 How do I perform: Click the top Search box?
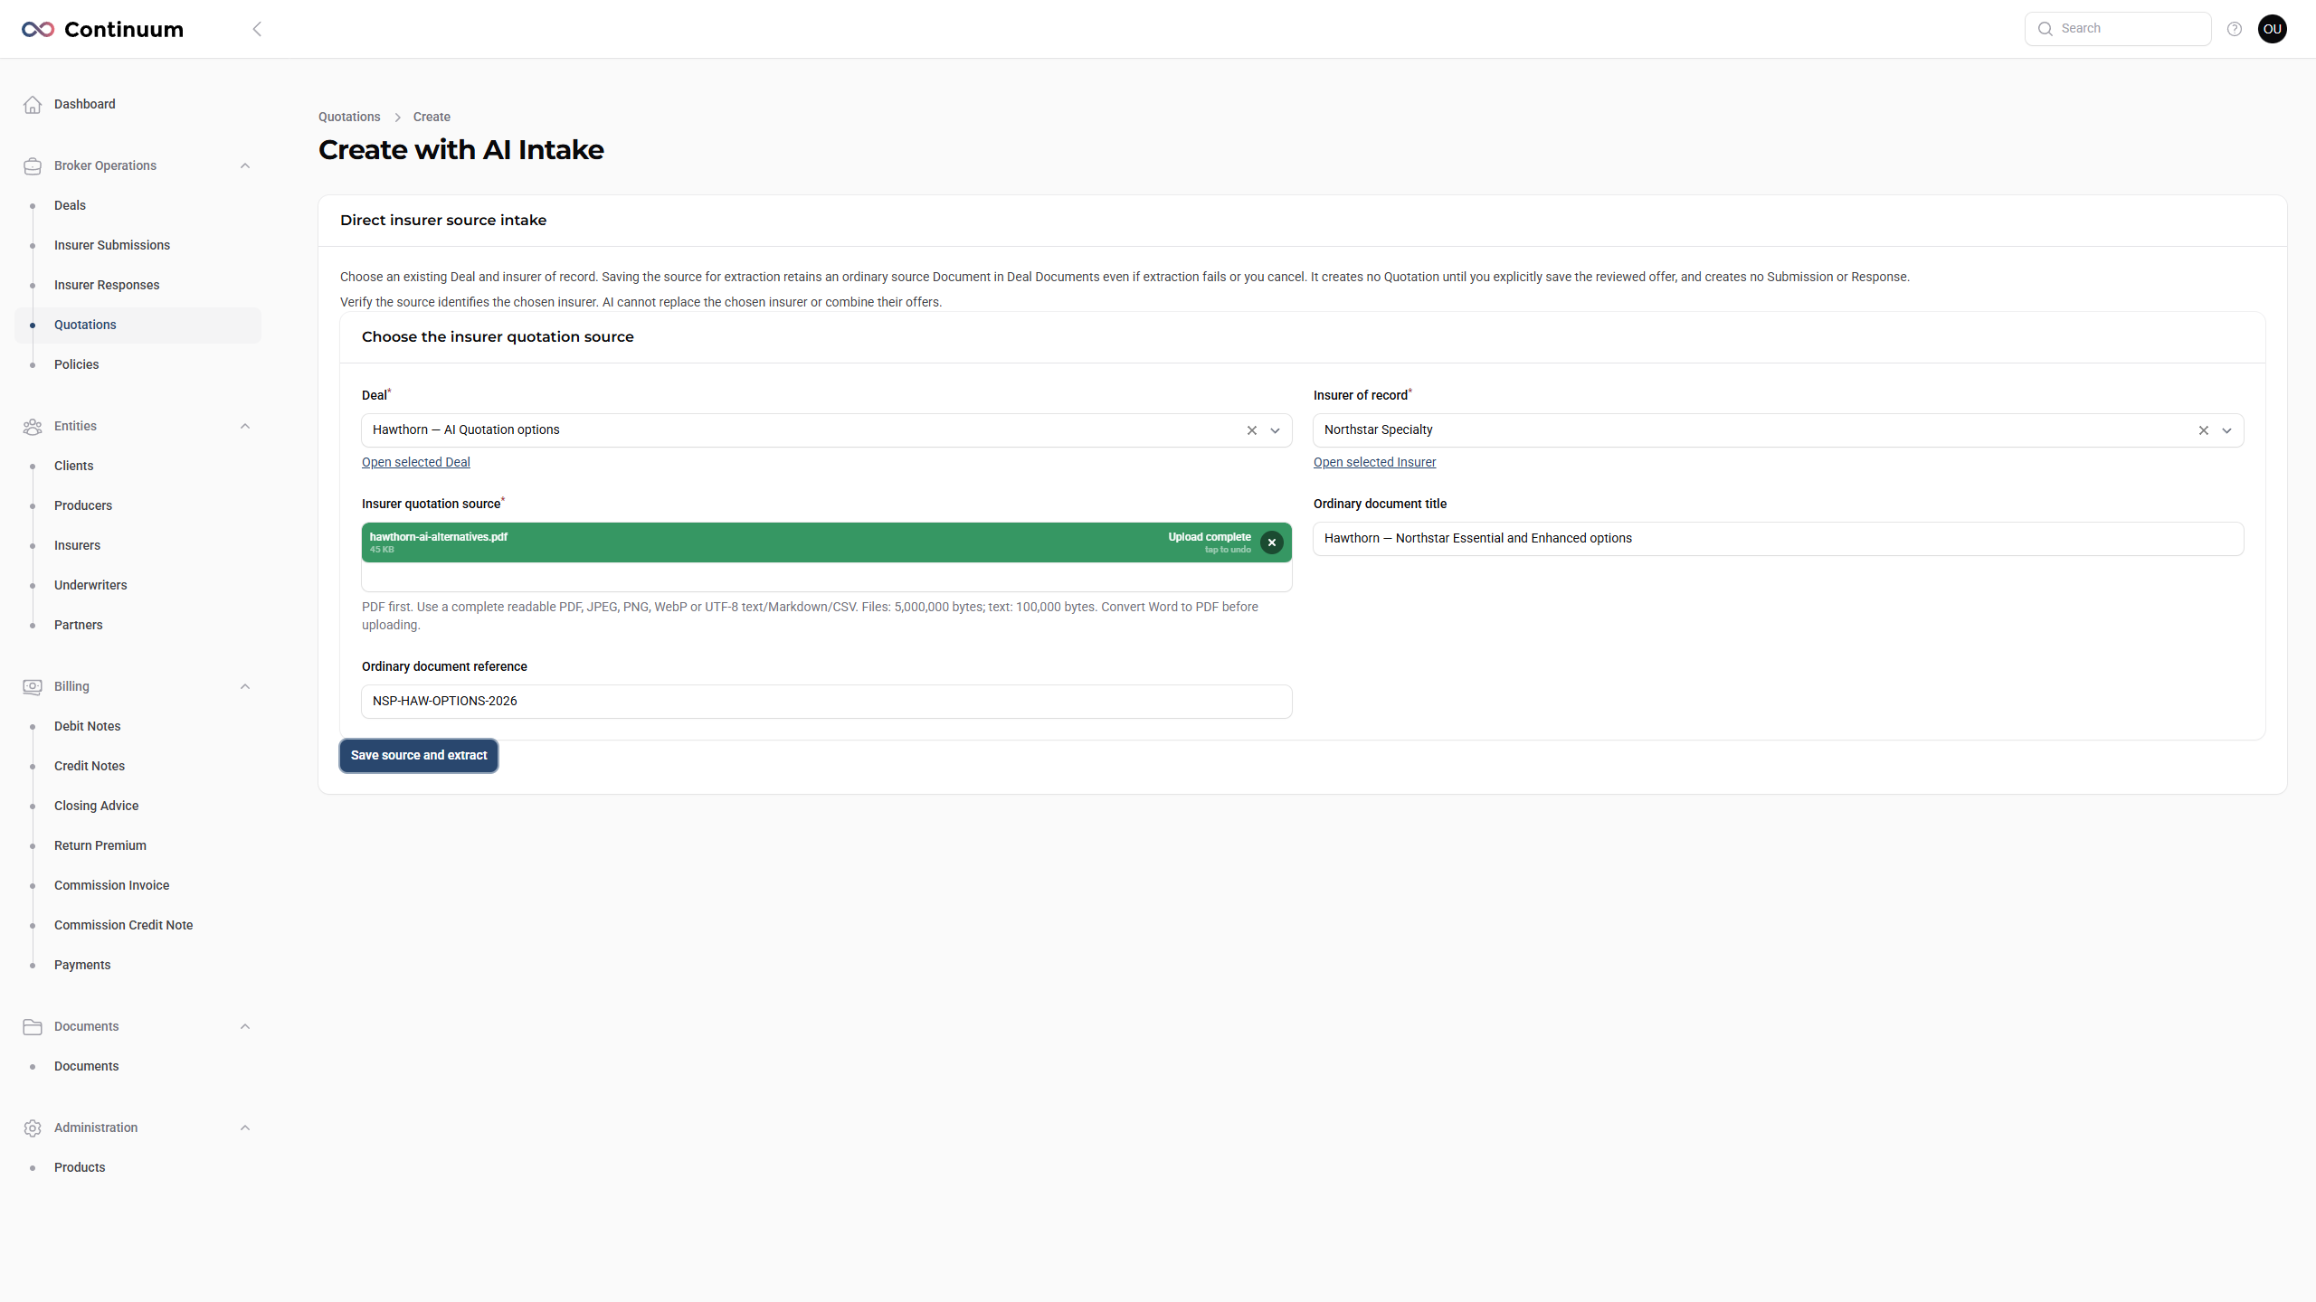[x=2118, y=29]
